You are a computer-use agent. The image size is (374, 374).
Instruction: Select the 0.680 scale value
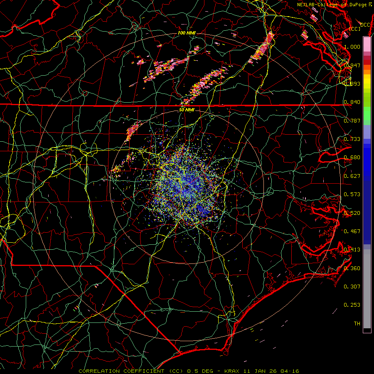352,157
